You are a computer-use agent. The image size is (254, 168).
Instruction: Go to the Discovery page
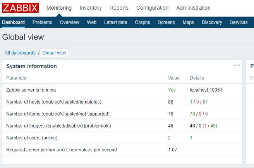pyautogui.click(x=212, y=22)
